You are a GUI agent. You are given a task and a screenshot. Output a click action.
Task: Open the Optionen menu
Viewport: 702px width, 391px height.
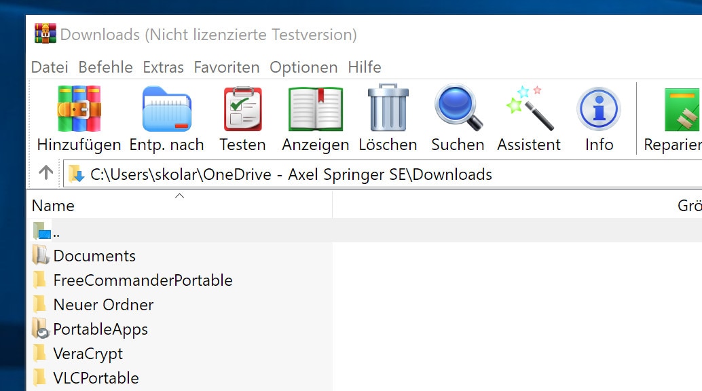pyautogui.click(x=303, y=67)
